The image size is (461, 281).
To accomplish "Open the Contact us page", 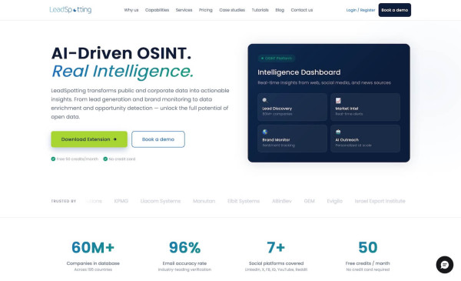I will pos(302,10).
